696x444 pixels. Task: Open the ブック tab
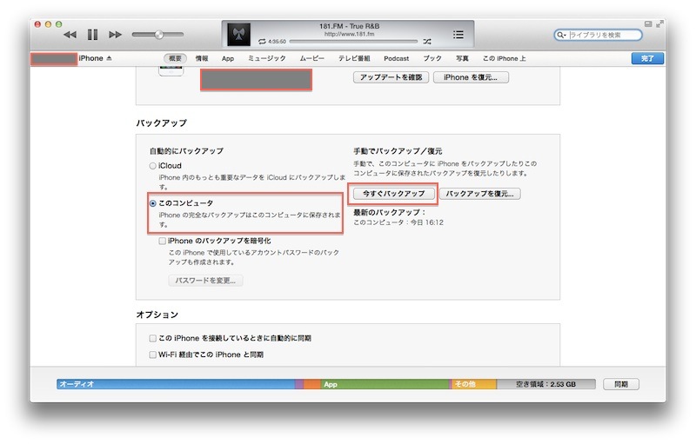pyautogui.click(x=432, y=58)
